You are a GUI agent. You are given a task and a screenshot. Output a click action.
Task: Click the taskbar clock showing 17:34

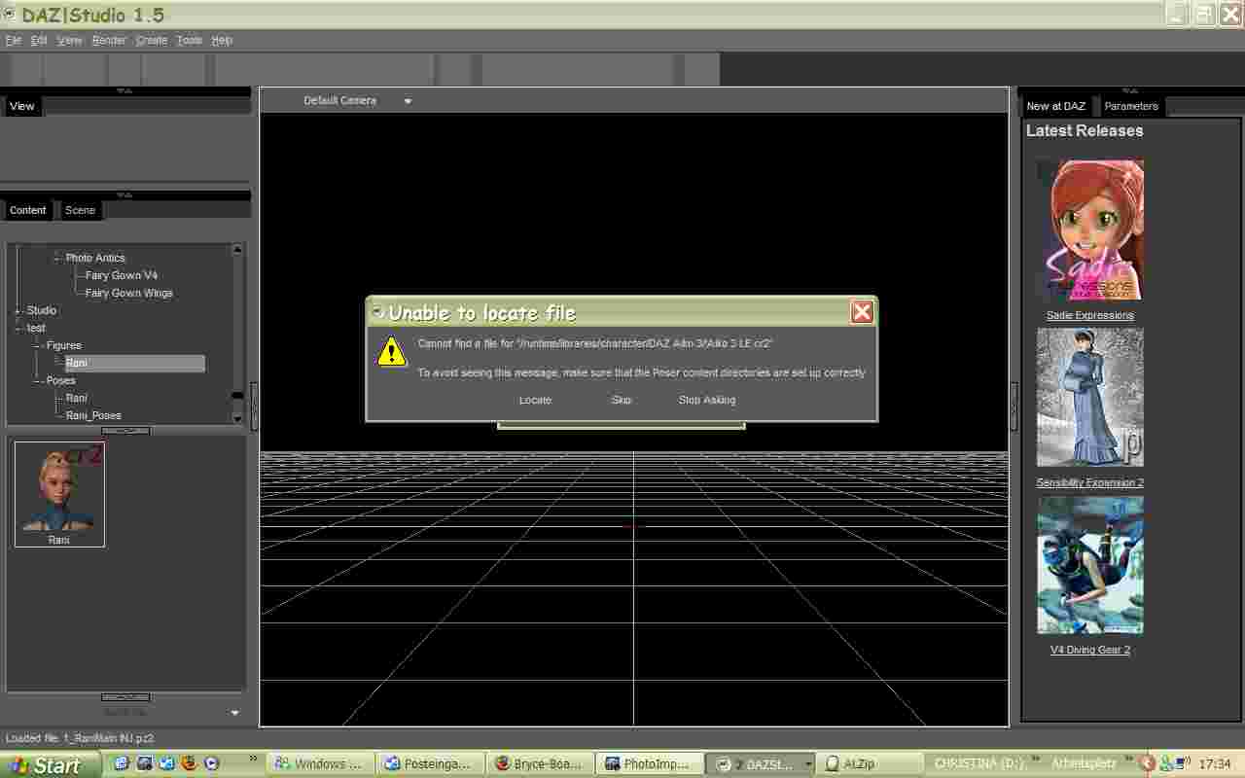(x=1216, y=764)
